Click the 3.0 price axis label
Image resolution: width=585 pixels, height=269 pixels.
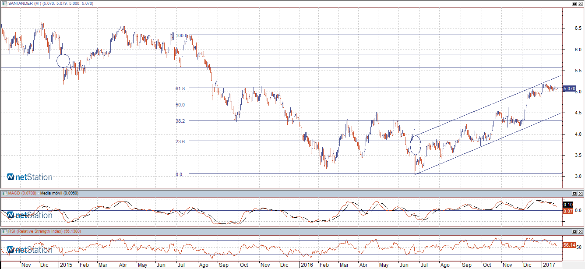(x=578, y=176)
